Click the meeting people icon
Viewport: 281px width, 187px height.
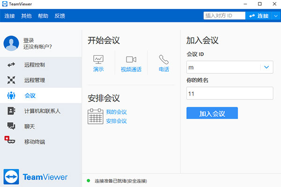11,95
